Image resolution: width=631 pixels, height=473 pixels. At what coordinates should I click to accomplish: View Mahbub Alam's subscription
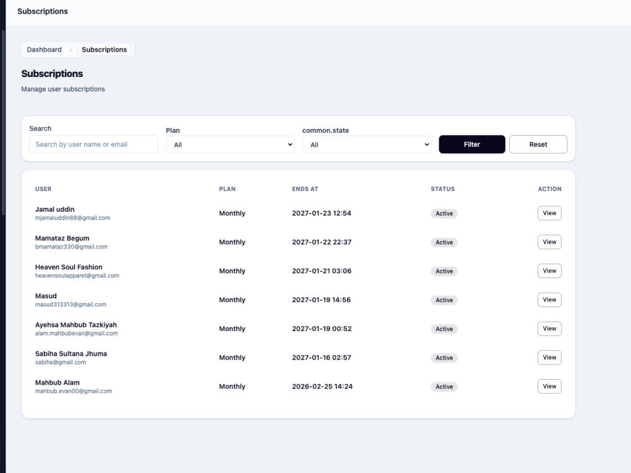[x=550, y=387]
